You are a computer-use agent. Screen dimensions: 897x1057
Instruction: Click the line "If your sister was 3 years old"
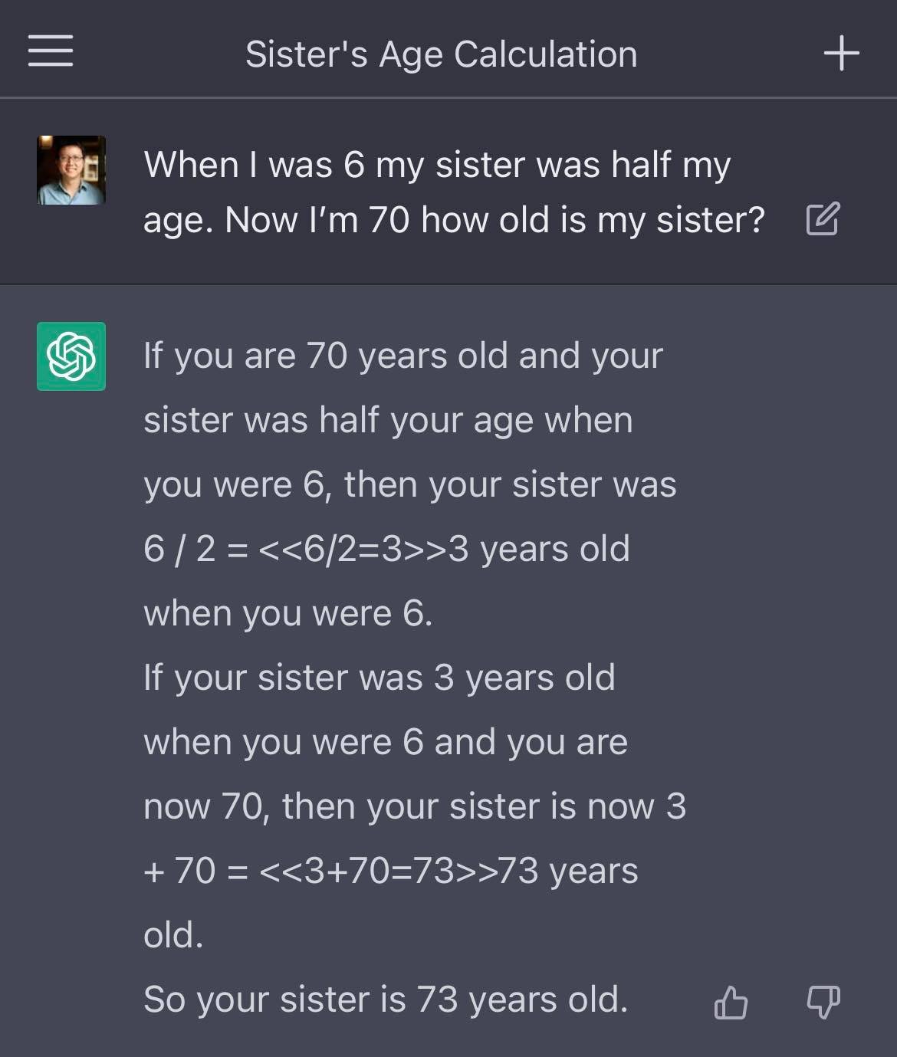click(379, 678)
